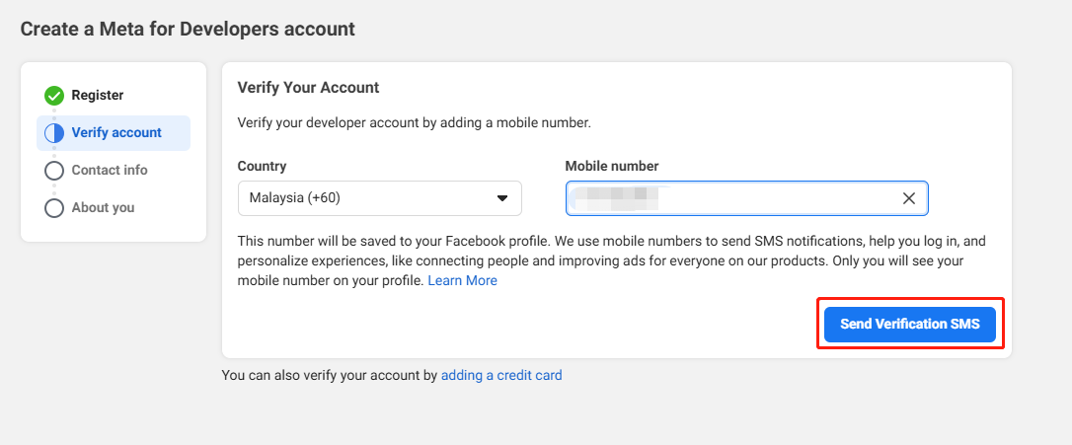The width and height of the screenshot is (1072, 445).
Task: Click the Country dropdown arrow
Action: pos(502,198)
